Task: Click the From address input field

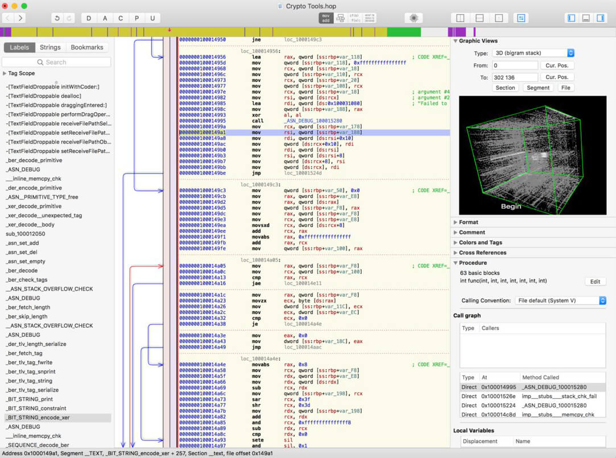Action: pyautogui.click(x=515, y=65)
